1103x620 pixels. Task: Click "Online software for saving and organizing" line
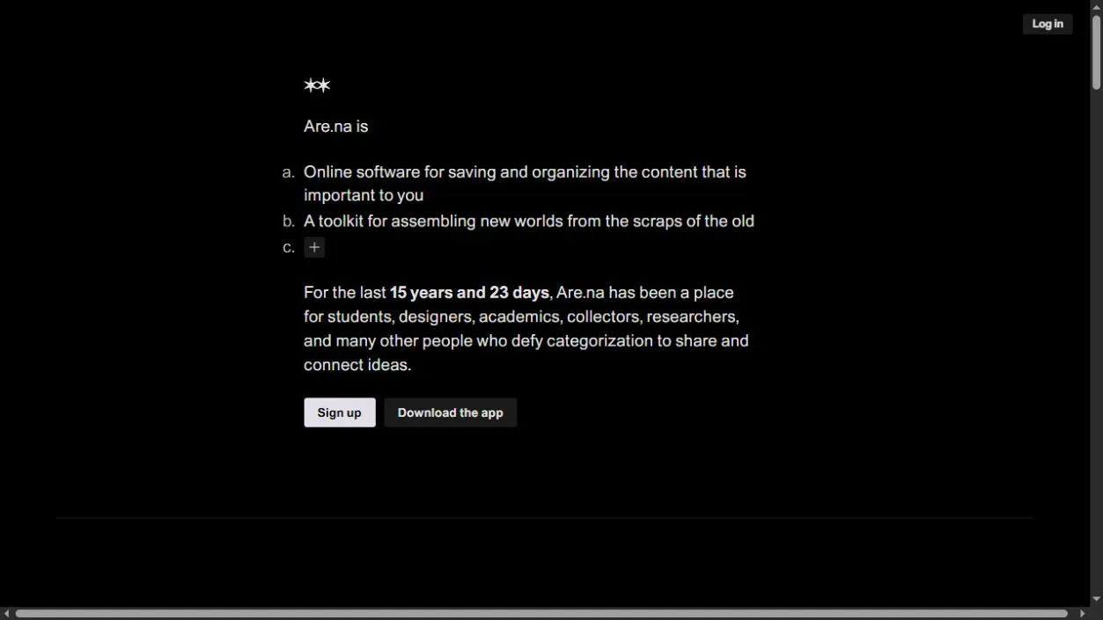(525, 184)
